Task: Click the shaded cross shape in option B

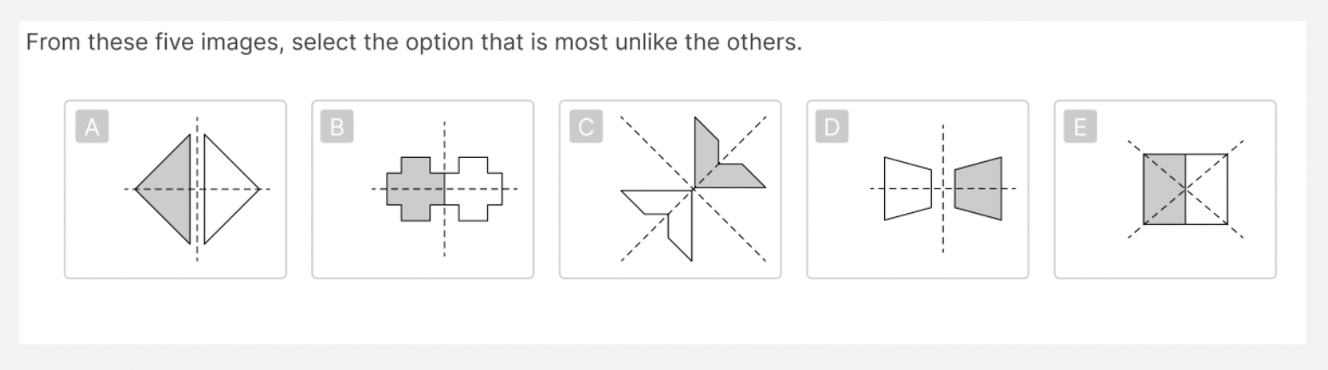Action: [x=415, y=188]
